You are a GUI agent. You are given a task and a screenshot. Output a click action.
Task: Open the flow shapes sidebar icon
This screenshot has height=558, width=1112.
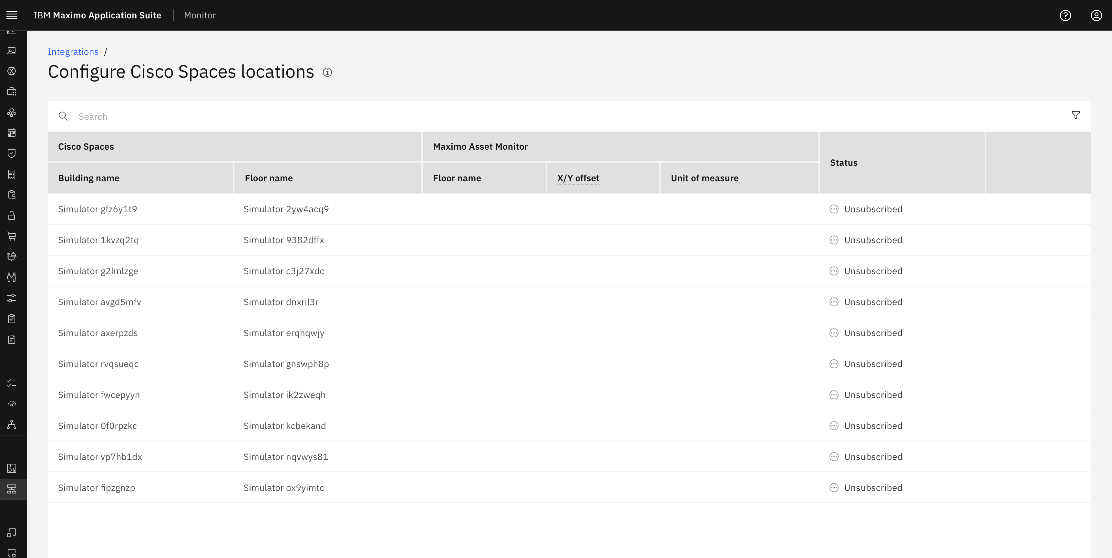point(12,112)
